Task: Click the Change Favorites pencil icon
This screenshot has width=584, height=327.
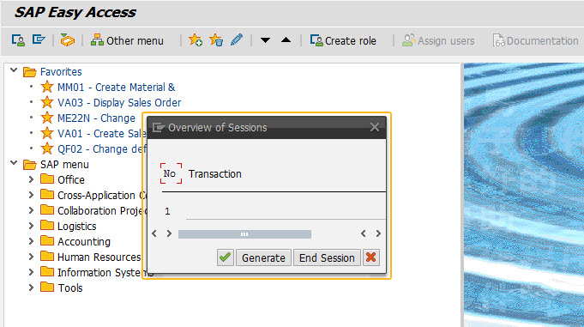Action: (237, 39)
